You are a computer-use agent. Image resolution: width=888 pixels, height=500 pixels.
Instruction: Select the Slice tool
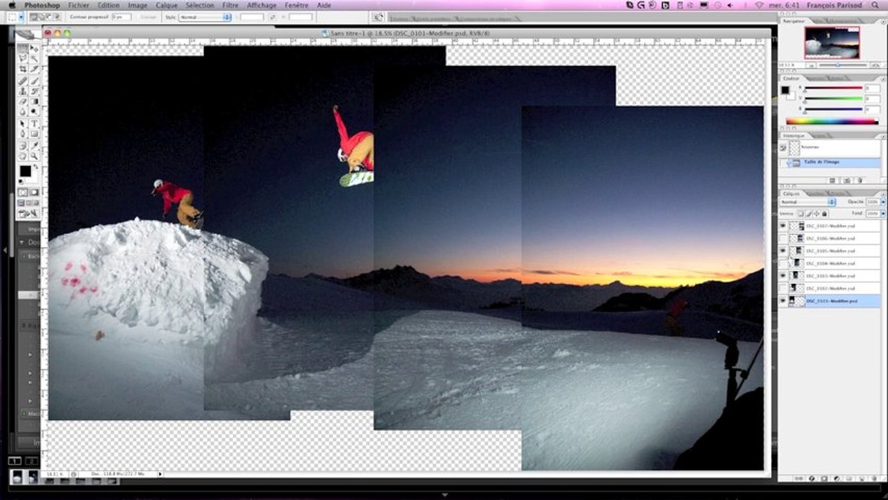coord(35,68)
